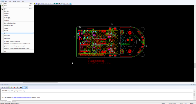Toggle the pin button of Output Window
The height and width of the screenshot is (104, 196).
pos(193,85)
